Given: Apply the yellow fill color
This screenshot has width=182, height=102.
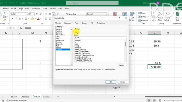Looking at the screenshot, I should (32, 19).
